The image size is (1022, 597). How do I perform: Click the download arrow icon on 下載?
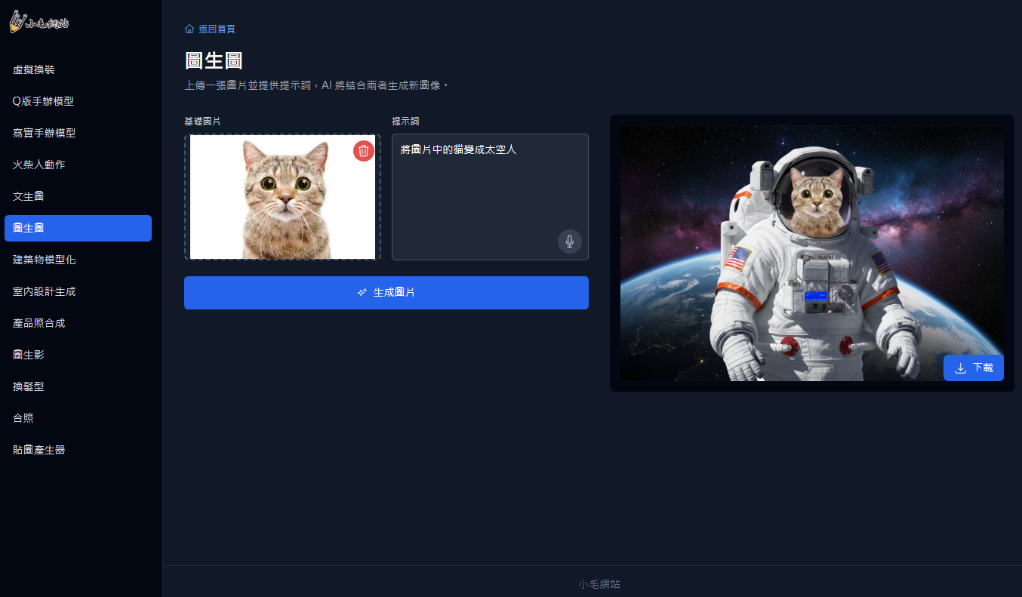(961, 368)
